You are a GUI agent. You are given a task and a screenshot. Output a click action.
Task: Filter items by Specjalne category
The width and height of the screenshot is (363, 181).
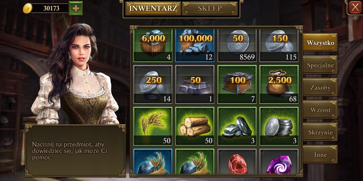320,65
